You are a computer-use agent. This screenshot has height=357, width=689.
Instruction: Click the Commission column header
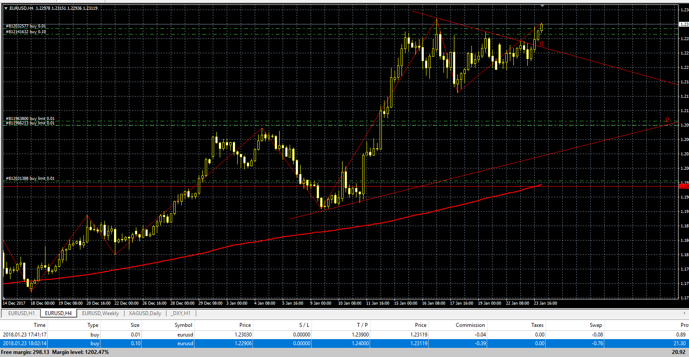click(458, 325)
